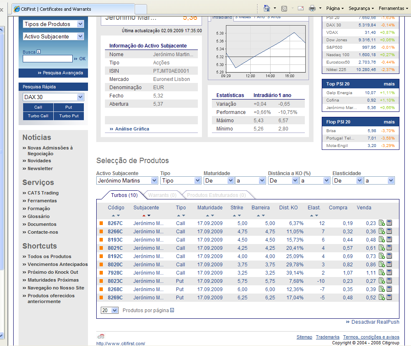The width and height of the screenshot is (411, 346).
Task: Click the mail icon in browser toolbar
Action: tap(301, 8)
